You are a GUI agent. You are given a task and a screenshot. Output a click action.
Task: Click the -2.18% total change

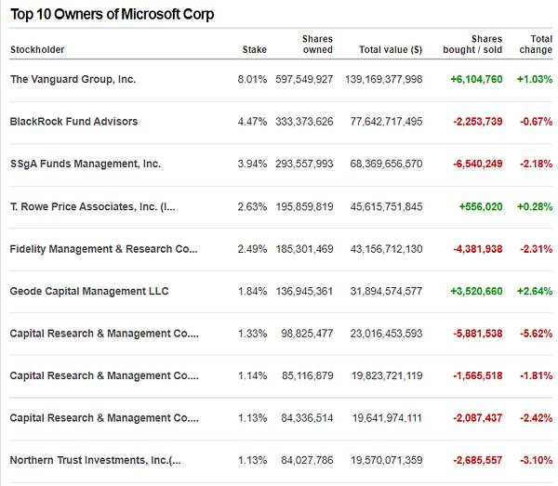click(x=536, y=164)
